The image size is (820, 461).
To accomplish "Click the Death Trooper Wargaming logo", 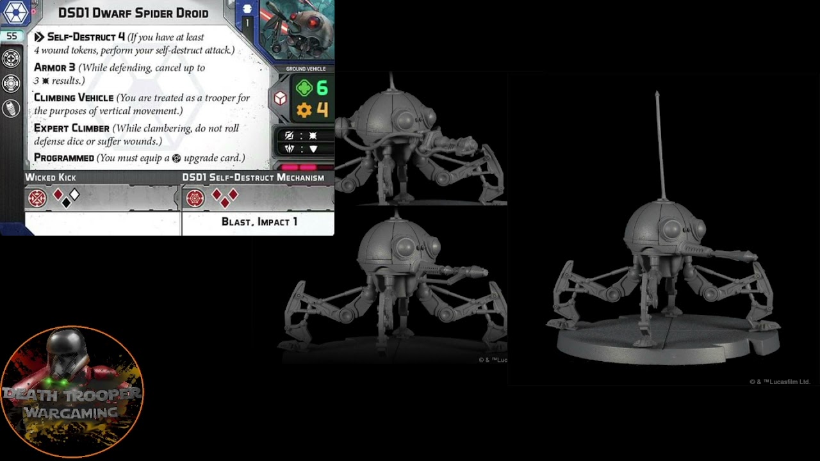I will tap(72, 391).
